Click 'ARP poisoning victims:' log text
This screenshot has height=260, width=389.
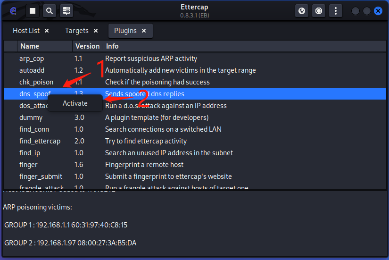tap(37, 207)
